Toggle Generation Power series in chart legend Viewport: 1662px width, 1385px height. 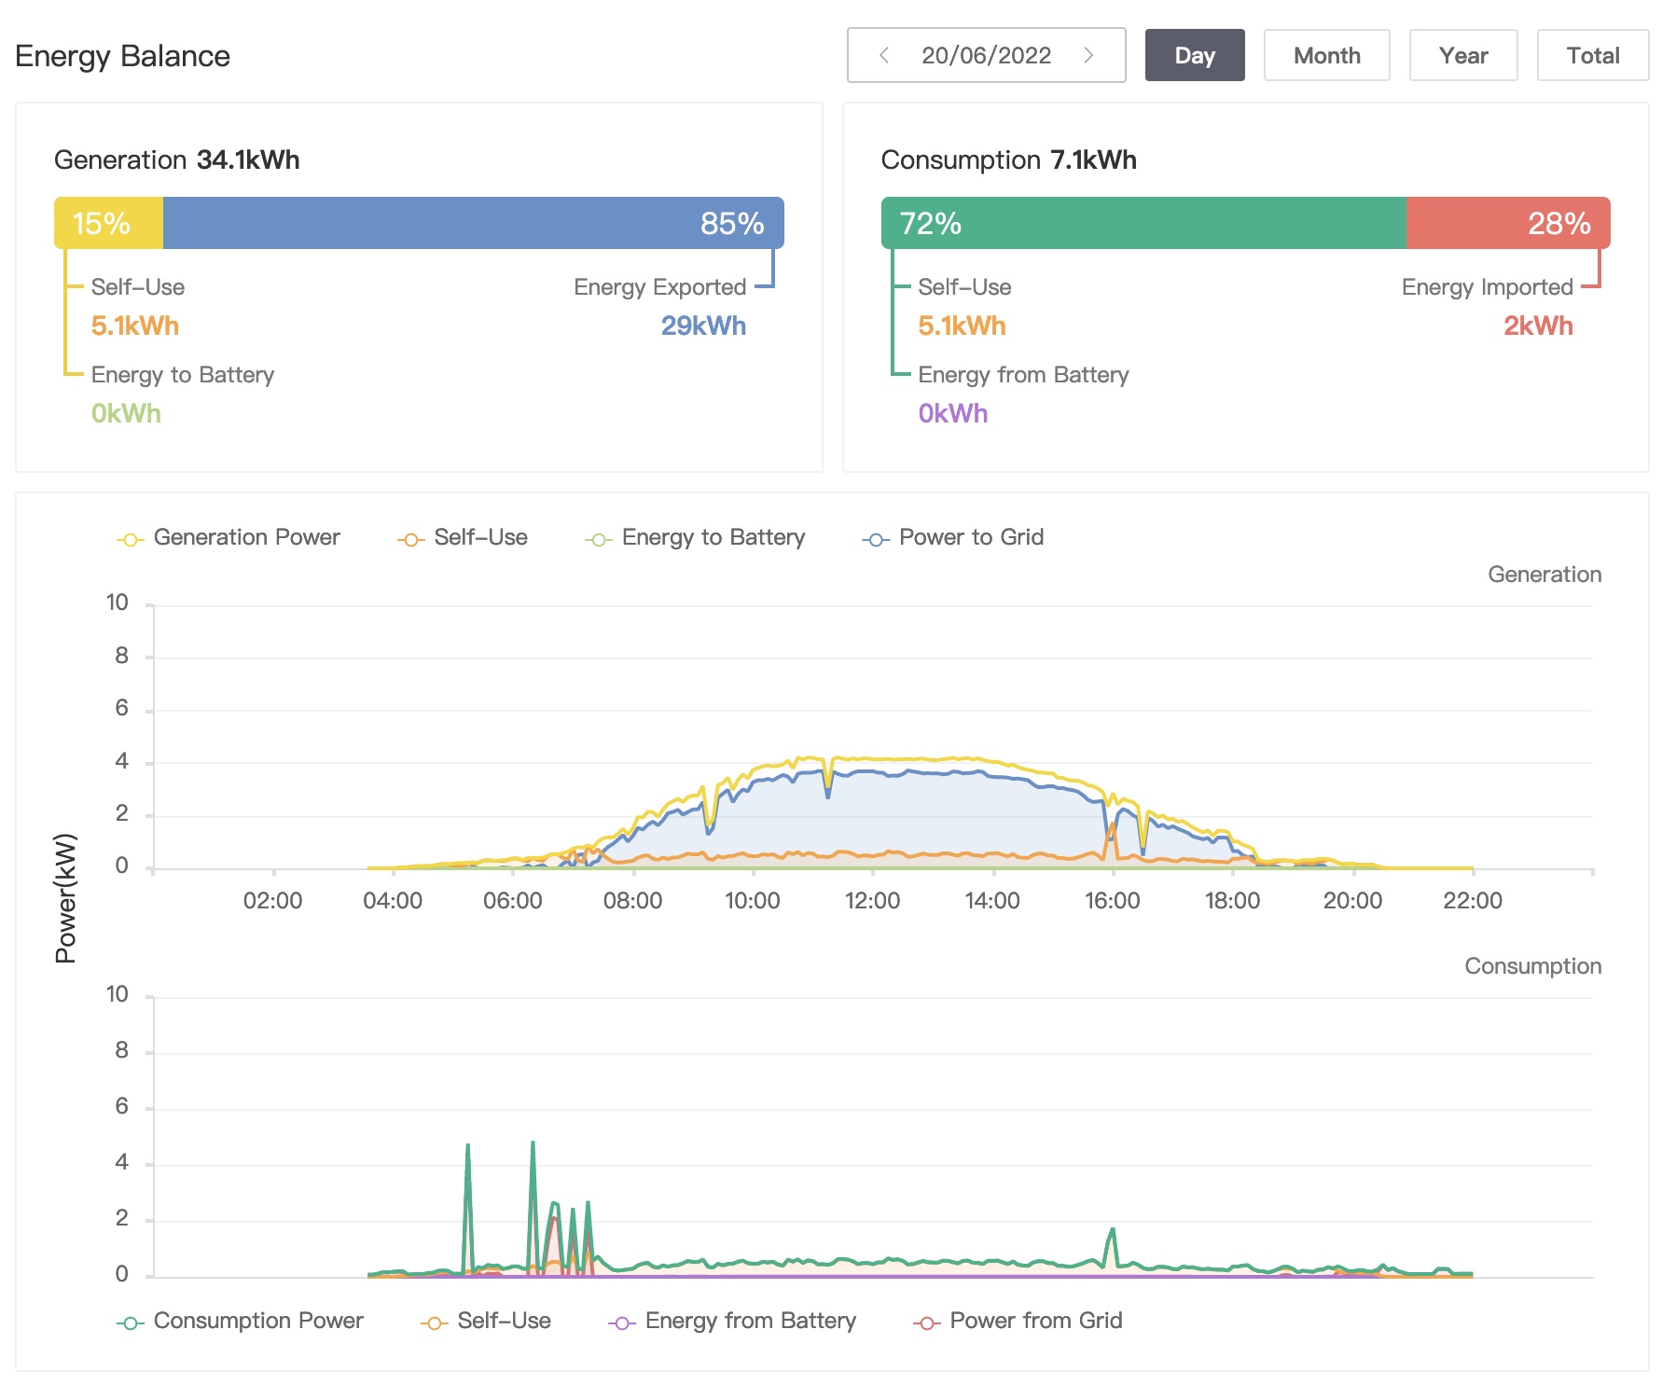tap(229, 538)
